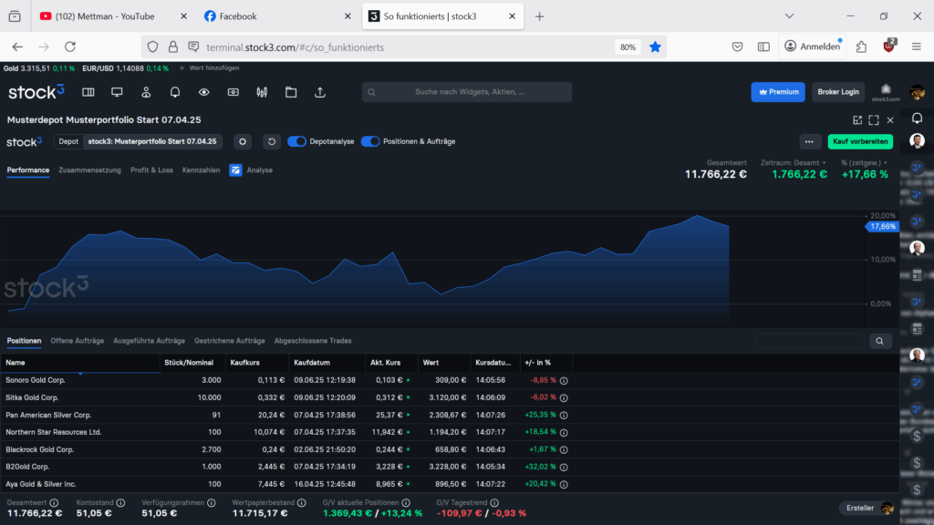
Task: Select the Ausgeführte Aufträge tab
Action: tap(149, 341)
